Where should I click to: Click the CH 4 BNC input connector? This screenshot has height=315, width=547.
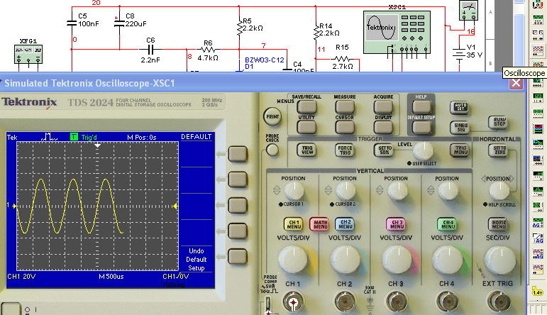(x=448, y=302)
